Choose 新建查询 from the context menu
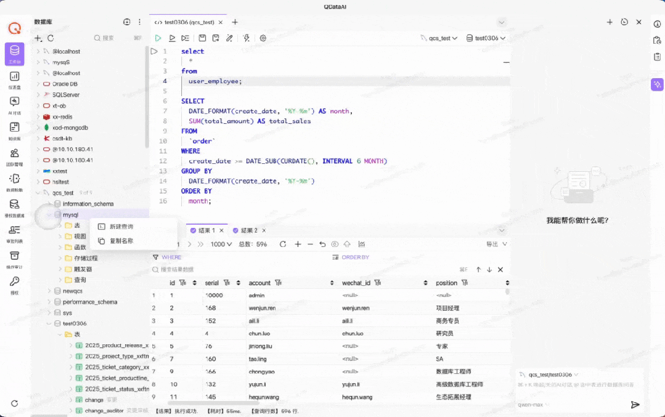The width and height of the screenshot is (665, 417). click(133, 227)
